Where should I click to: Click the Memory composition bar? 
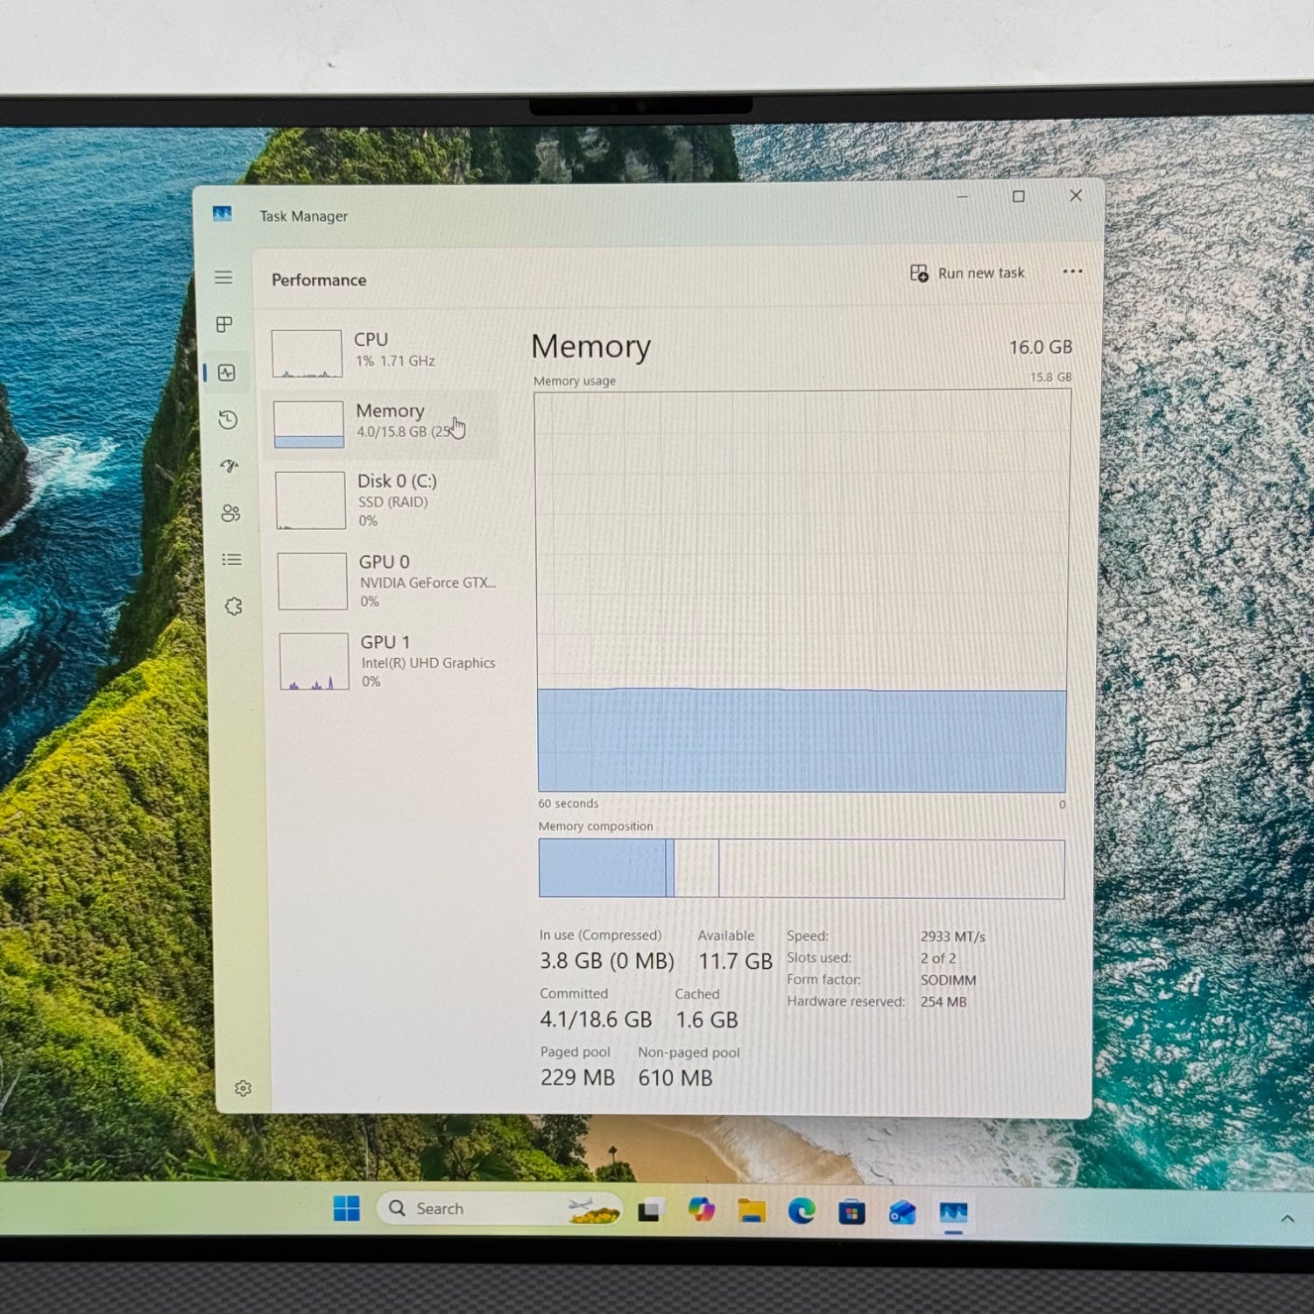coord(802,869)
